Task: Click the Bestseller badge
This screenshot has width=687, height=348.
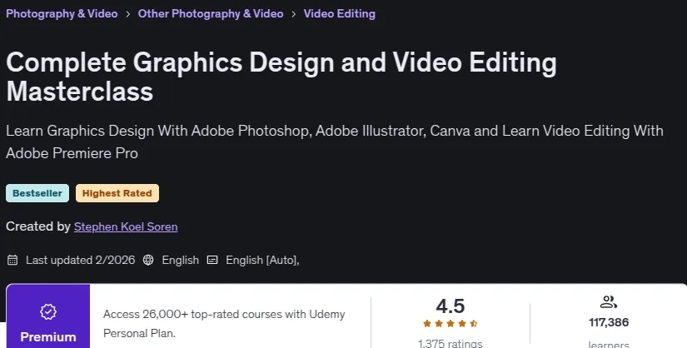Action: (37, 193)
